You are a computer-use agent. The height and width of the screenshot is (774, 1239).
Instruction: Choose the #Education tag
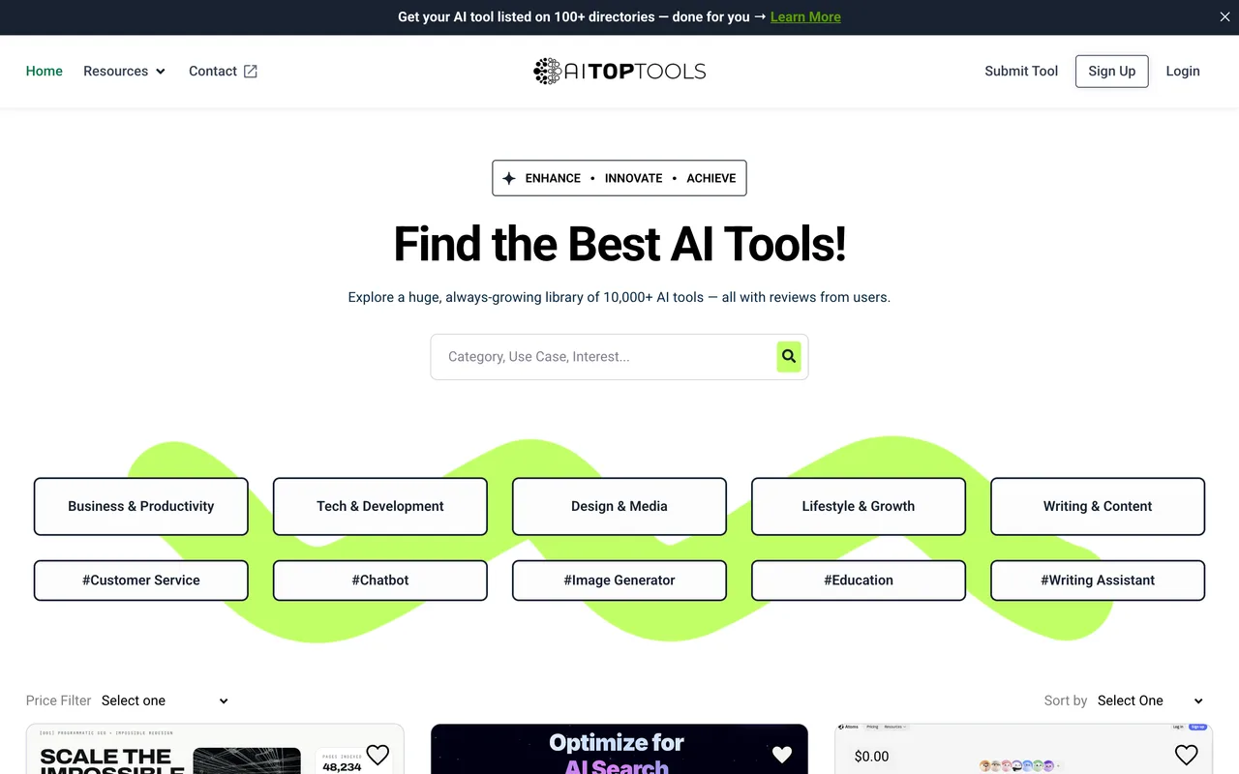coord(859,580)
